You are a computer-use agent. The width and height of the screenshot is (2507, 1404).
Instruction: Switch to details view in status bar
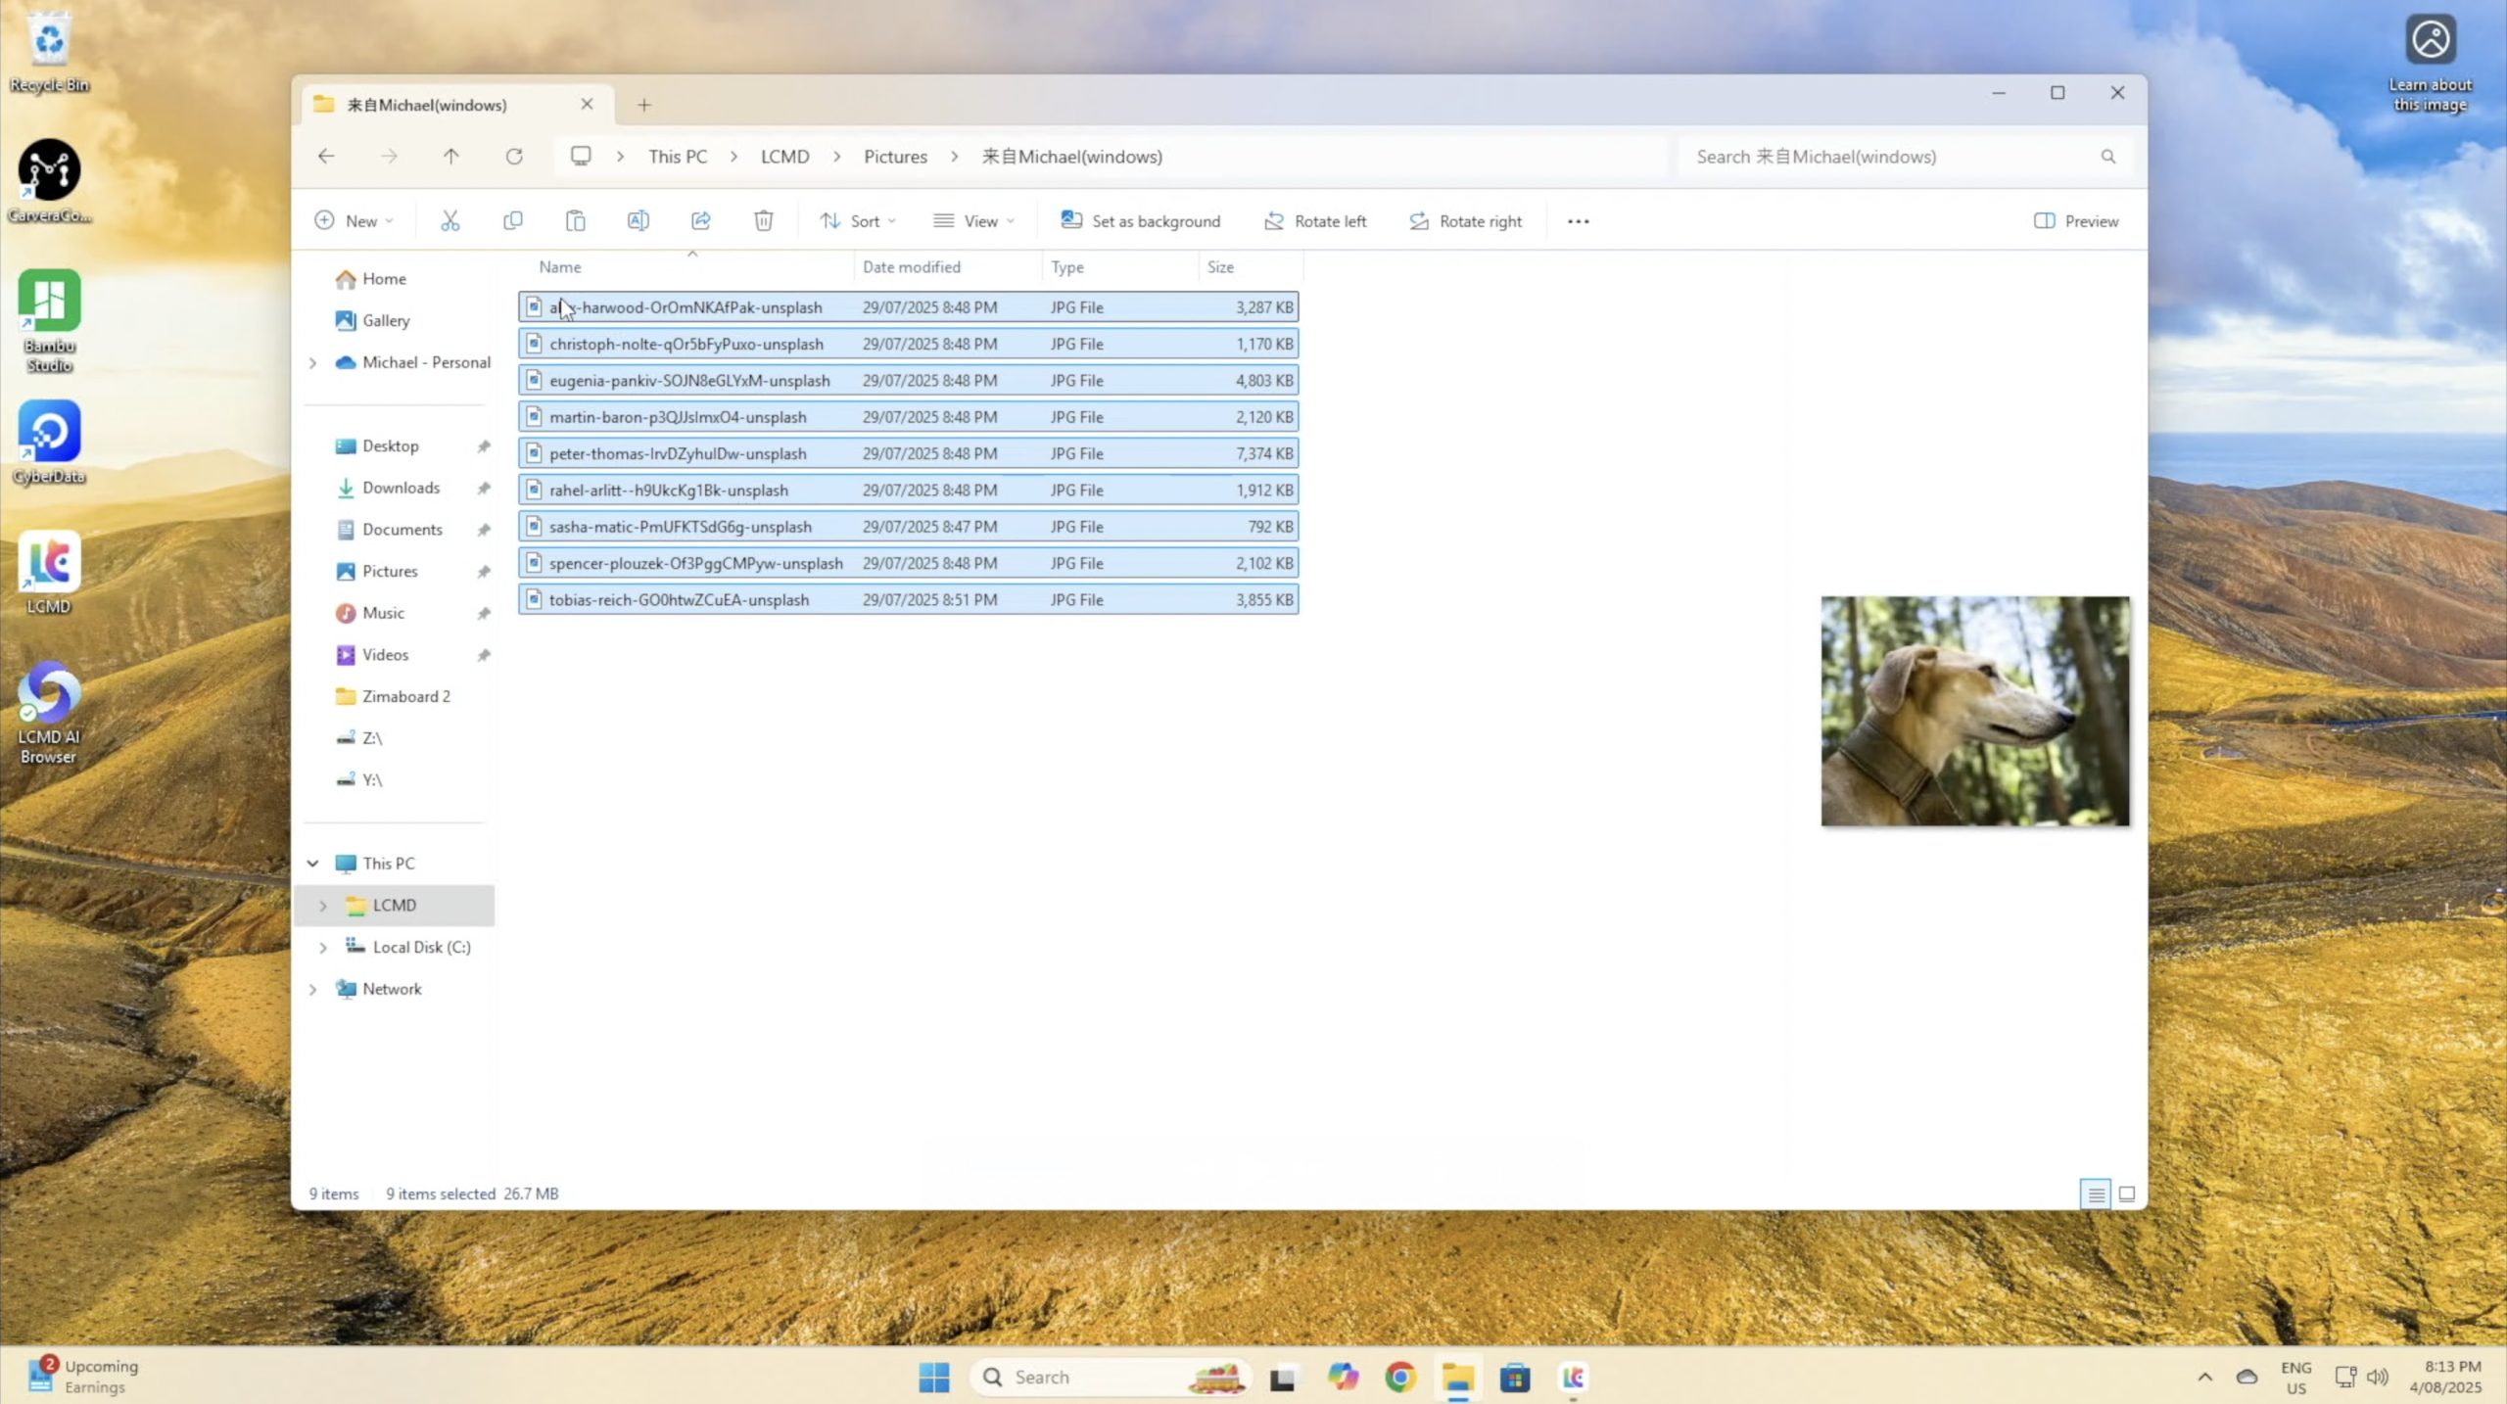tap(2095, 1193)
